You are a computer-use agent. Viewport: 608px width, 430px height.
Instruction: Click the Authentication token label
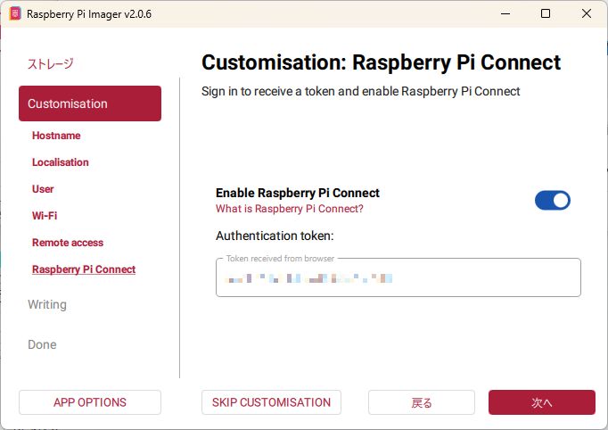click(275, 236)
